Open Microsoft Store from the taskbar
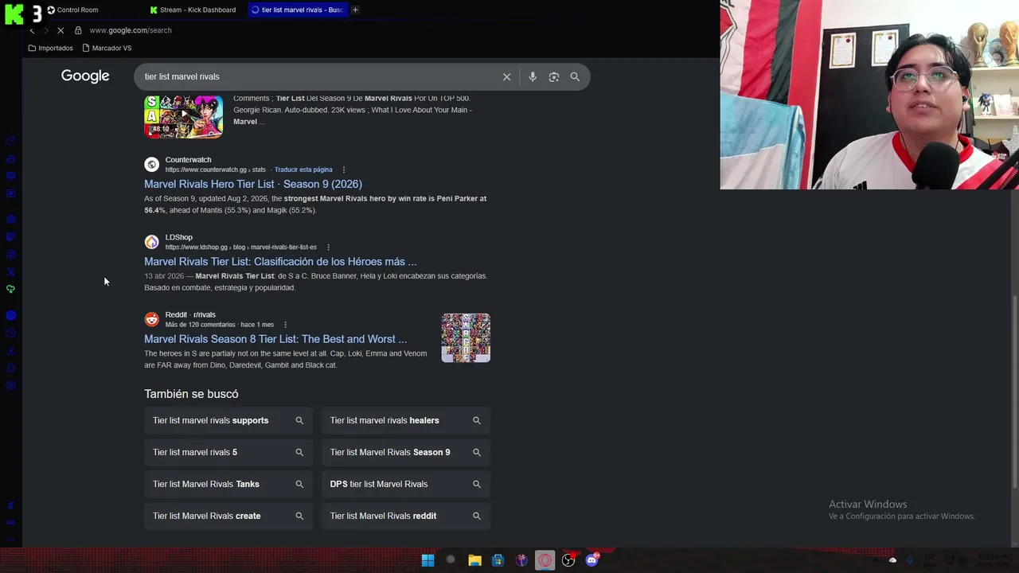 498,560
